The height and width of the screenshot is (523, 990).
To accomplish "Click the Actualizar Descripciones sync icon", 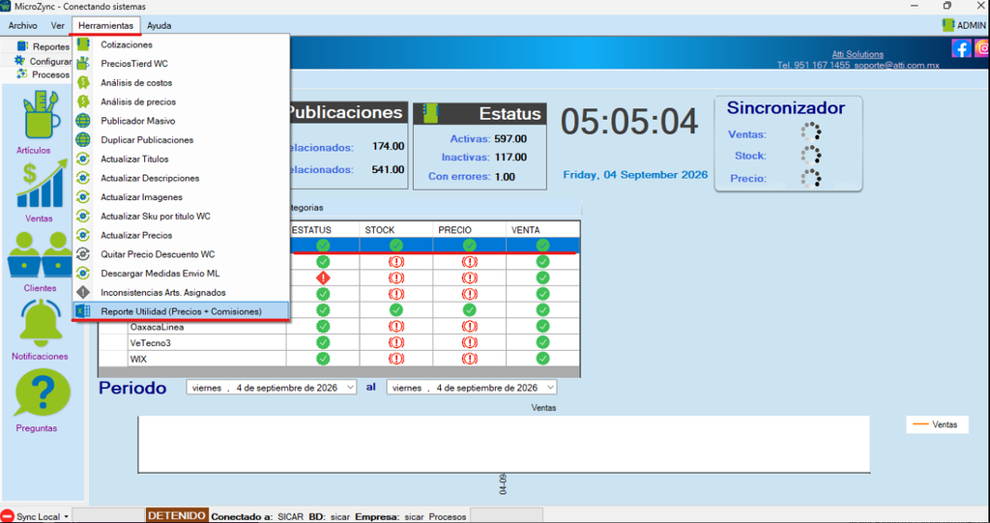I will point(83,178).
